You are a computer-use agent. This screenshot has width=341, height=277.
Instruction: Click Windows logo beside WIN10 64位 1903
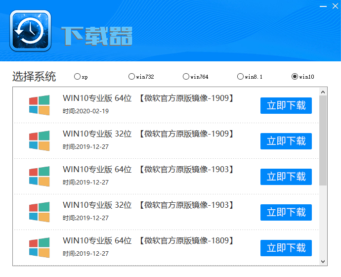click(x=40, y=177)
